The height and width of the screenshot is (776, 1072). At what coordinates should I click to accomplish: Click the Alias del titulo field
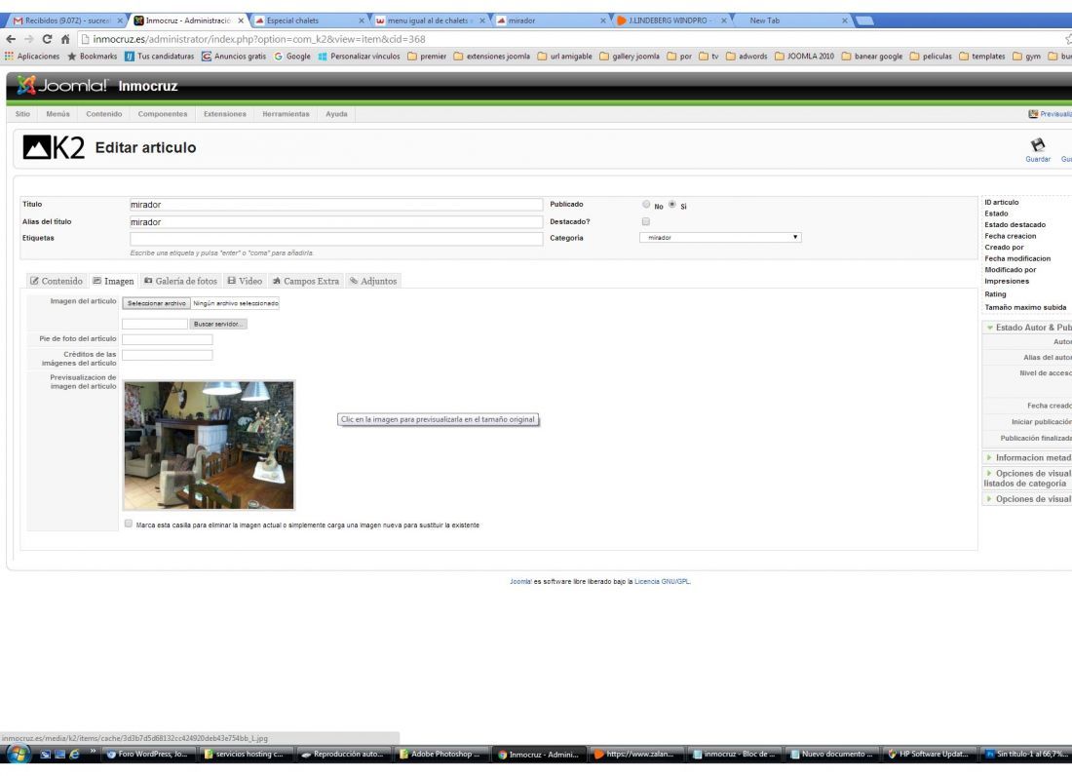[336, 222]
